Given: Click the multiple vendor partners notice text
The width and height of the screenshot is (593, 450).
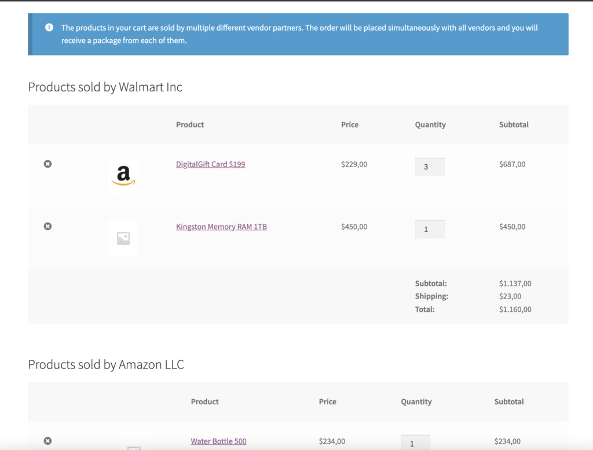Looking at the screenshot, I should coord(299,34).
